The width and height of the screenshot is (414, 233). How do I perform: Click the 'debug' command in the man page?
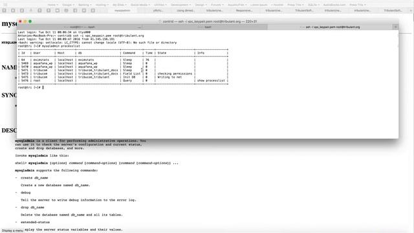click(x=26, y=193)
